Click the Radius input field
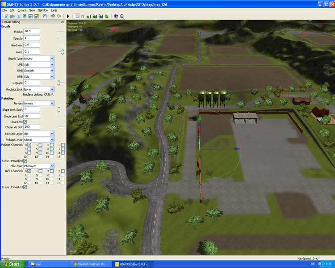Image resolution: width=335 pixels, height=268 pixels. 32,31
